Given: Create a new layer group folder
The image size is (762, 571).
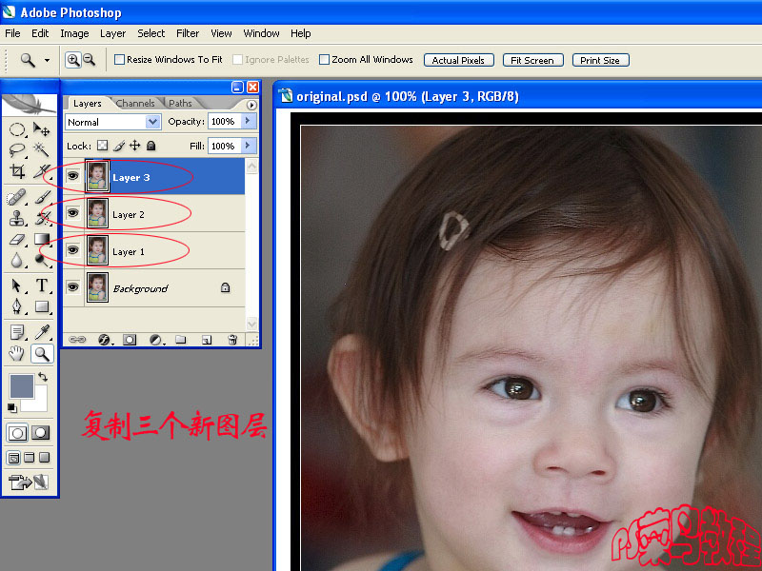Looking at the screenshot, I should 181,340.
